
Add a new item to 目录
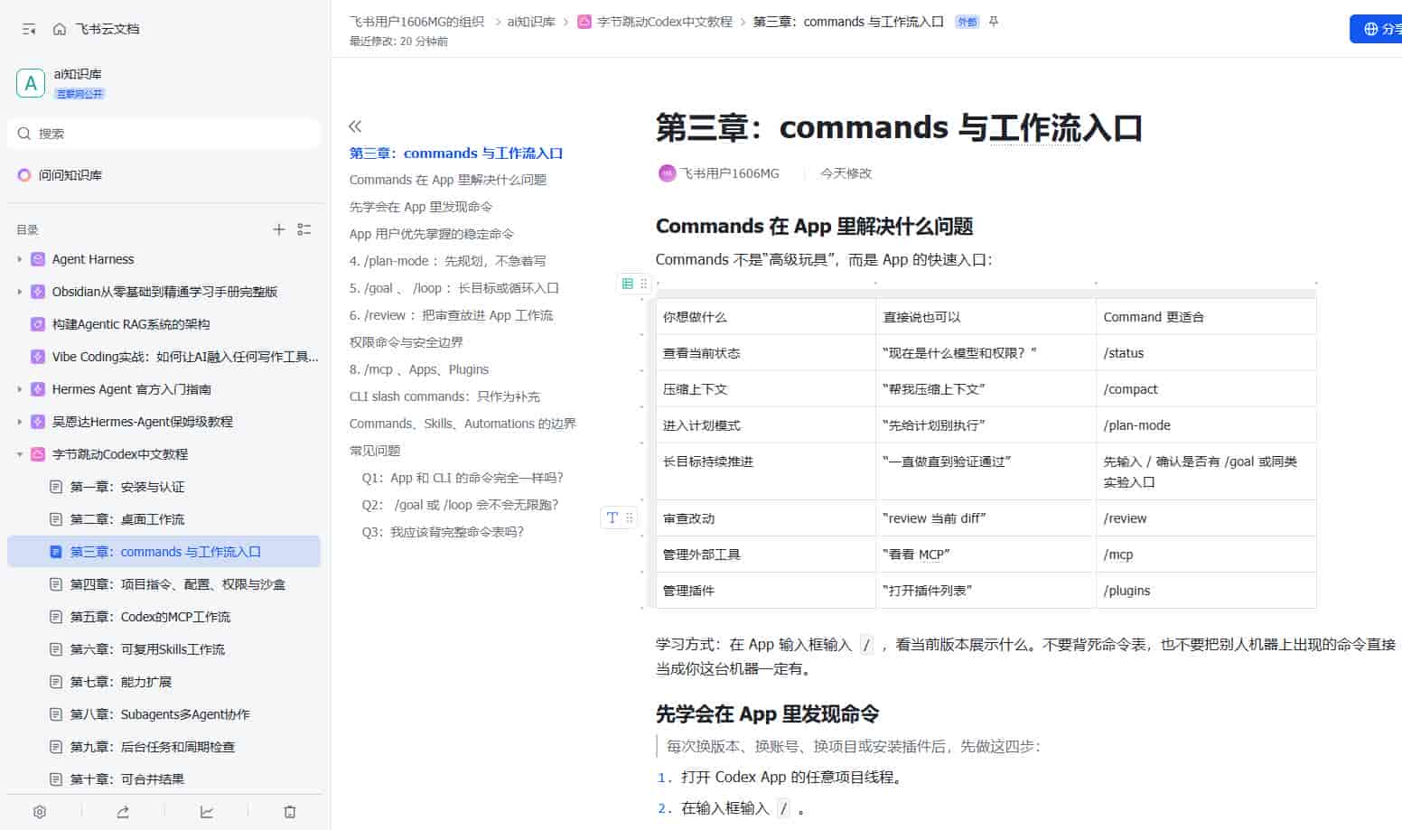click(279, 229)
